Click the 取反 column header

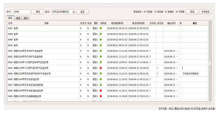pyautogui.click(x=89, y=23)
